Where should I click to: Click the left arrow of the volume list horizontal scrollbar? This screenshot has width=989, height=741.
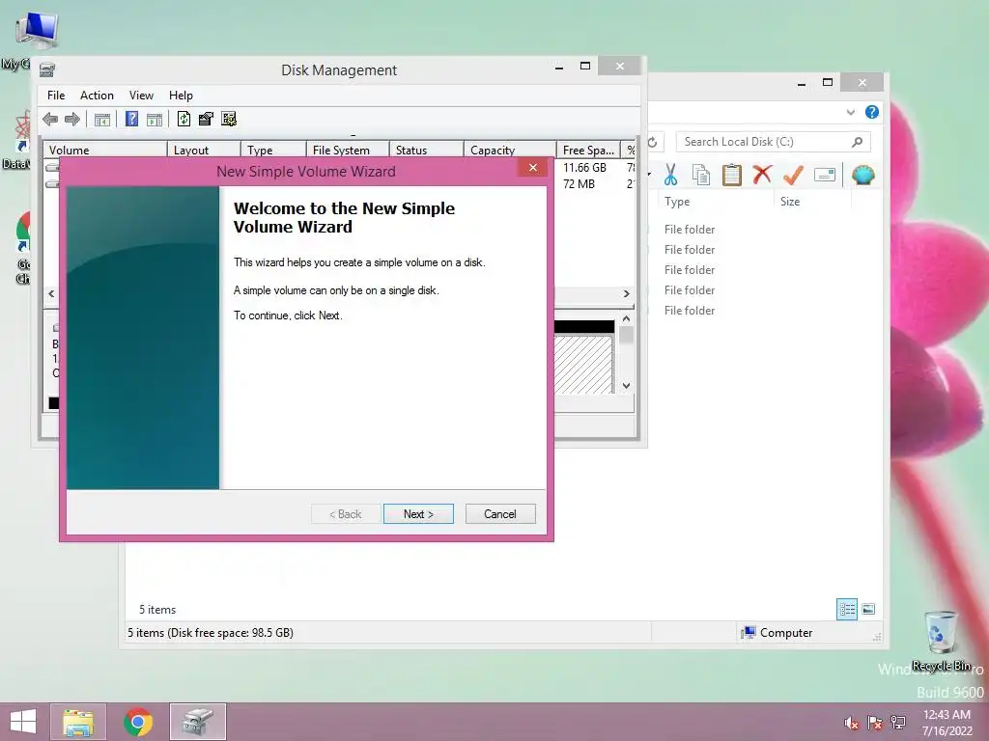tap(52, 293)
